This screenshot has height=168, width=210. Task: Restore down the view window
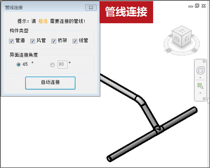(x=197, y=6)
